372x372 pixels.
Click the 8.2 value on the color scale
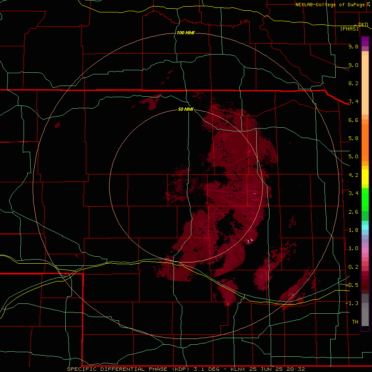[353, 83]
